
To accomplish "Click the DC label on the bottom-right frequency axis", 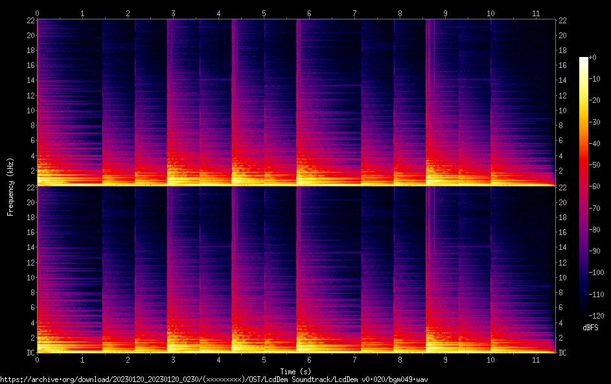I will coord(562,353).
